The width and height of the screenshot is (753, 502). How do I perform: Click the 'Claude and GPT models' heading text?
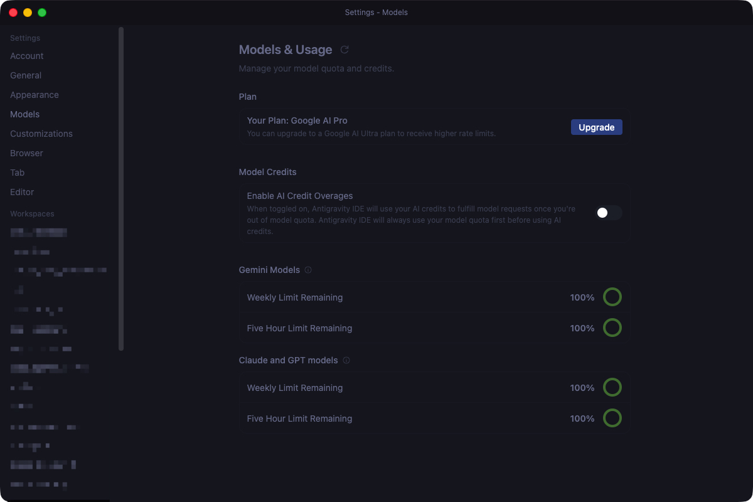click(289, 360)
